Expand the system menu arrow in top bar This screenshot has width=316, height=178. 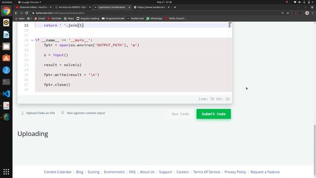click(313, 2)
